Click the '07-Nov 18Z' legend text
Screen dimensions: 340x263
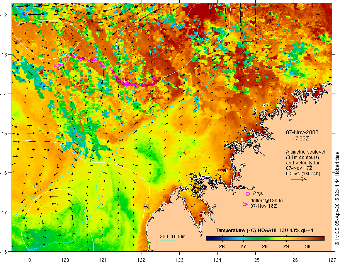(263, 206)
